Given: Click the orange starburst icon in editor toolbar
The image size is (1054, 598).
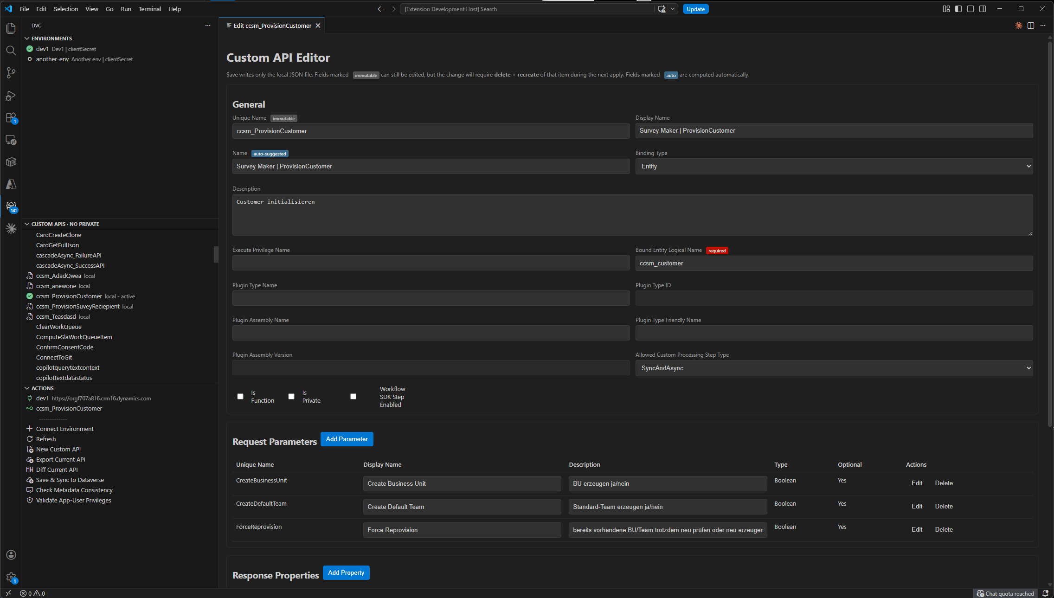Looking at the screenshot, I should click(x=1019, y=26).
